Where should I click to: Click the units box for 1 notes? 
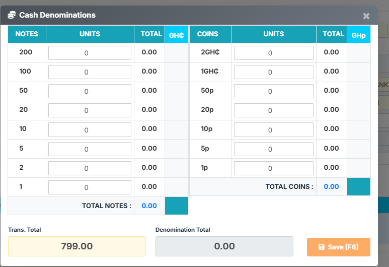90,187
